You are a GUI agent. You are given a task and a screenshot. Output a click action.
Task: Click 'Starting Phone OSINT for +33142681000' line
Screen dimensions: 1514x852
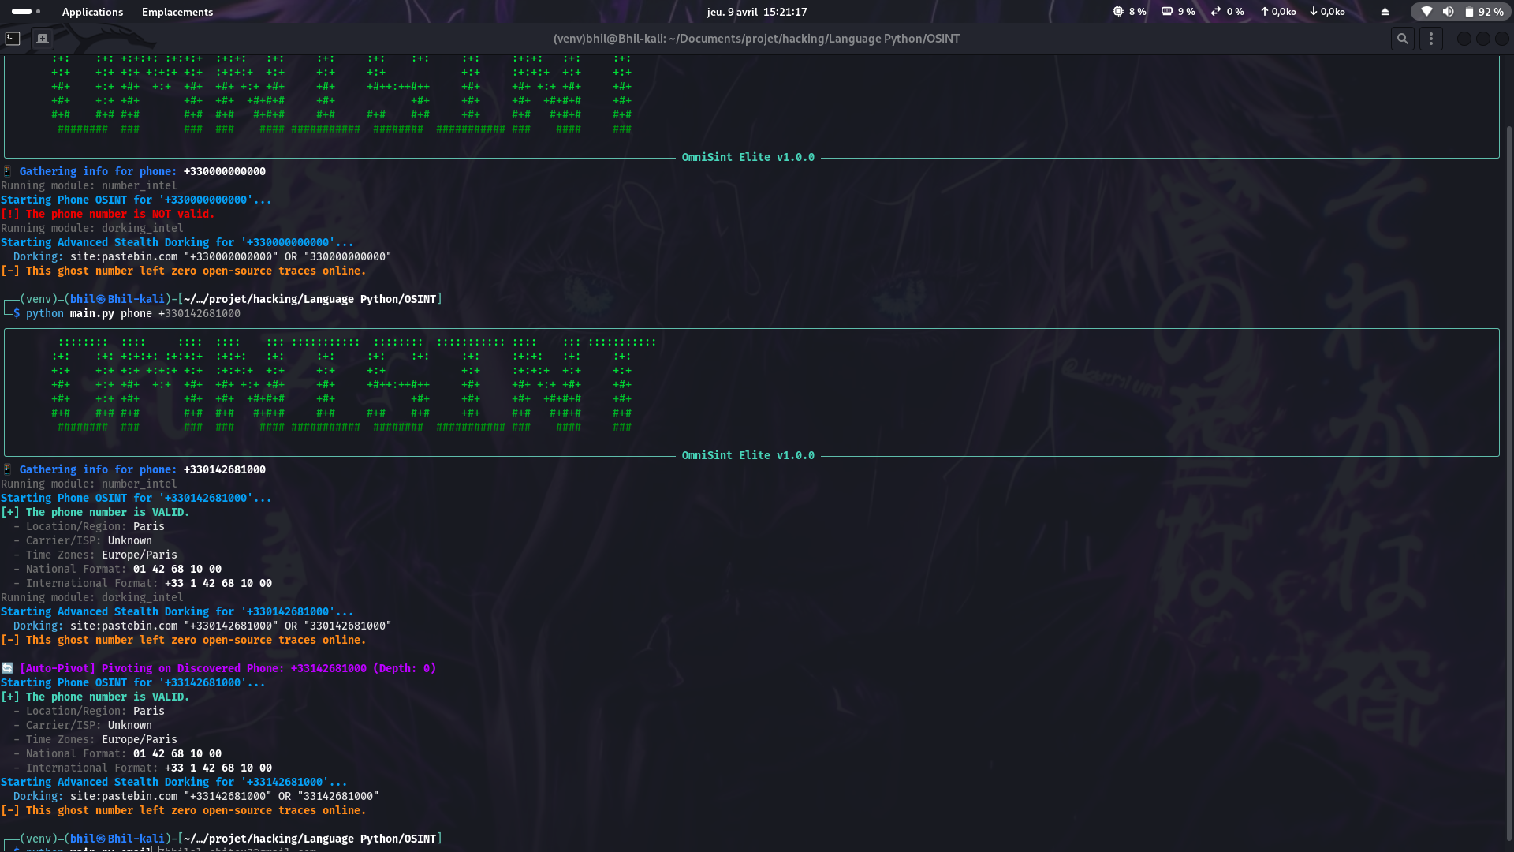(x=132, y=682)
